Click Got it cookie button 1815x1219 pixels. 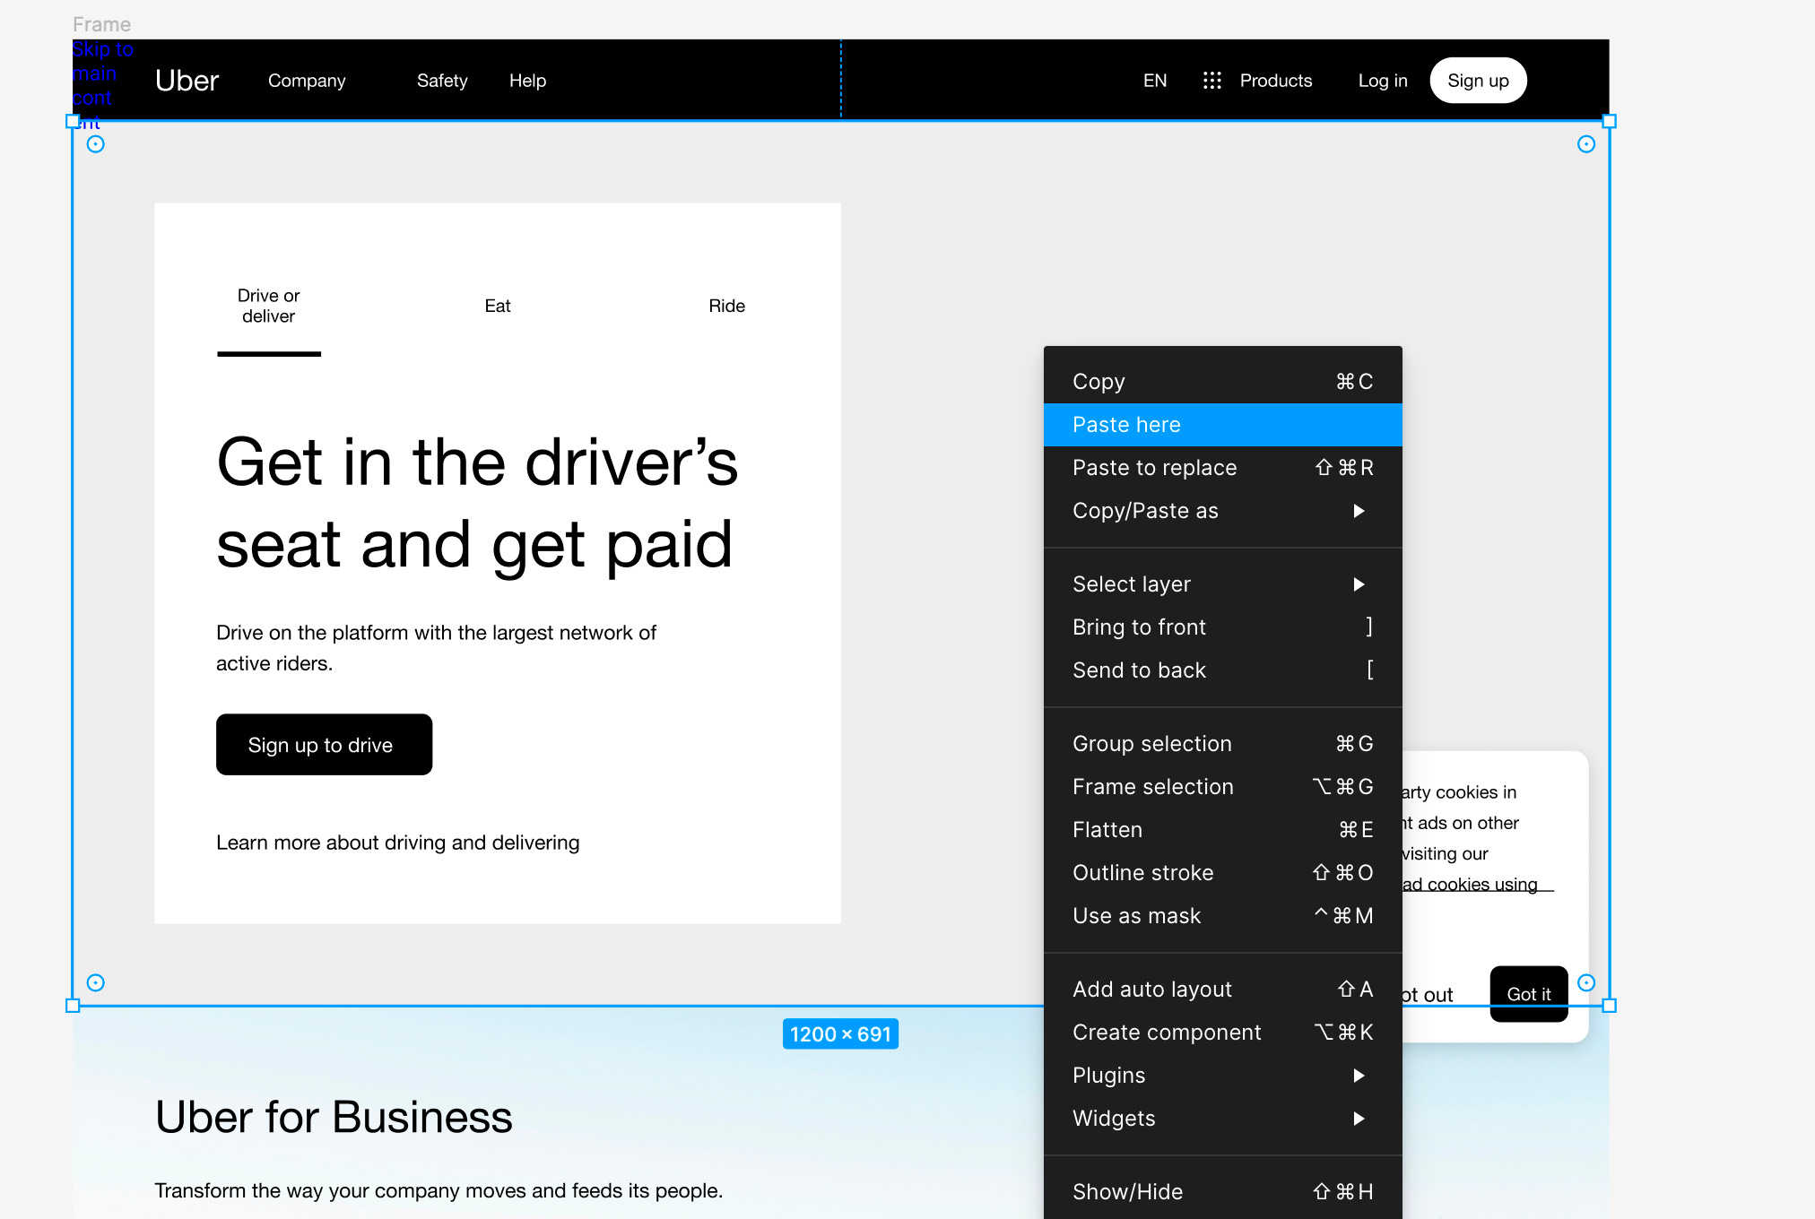pos(1529,994)
